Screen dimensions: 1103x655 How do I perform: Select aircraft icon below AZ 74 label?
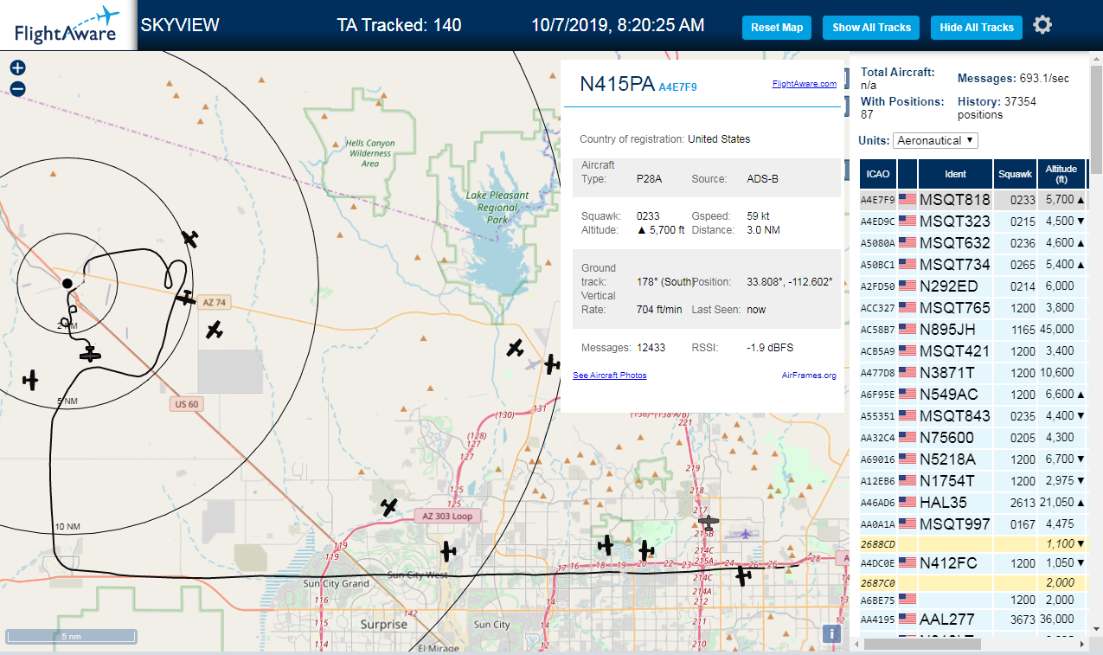click(x=214, y=330)
